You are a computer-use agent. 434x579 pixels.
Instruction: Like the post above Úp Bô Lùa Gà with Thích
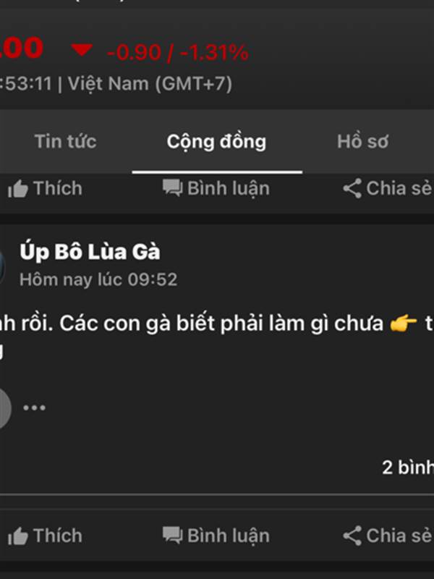tap(45, 188)
